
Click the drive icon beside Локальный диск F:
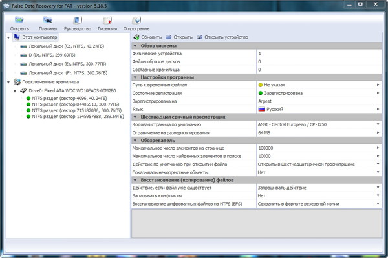click(23, 73)
